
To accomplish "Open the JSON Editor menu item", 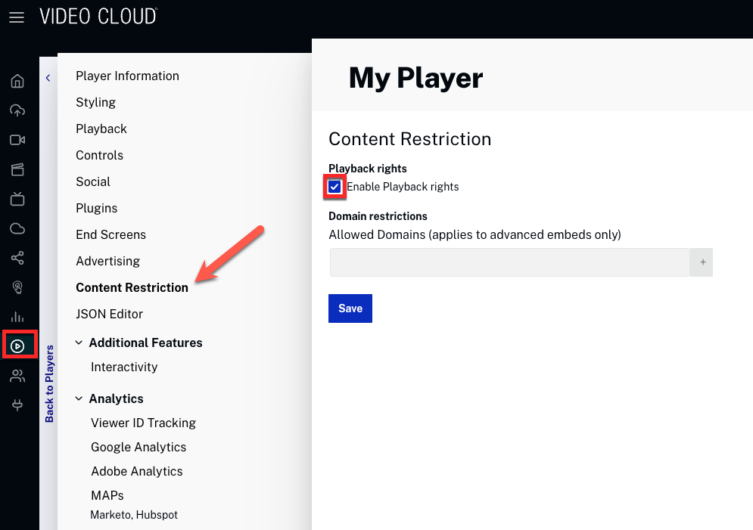I will (109, 314).
